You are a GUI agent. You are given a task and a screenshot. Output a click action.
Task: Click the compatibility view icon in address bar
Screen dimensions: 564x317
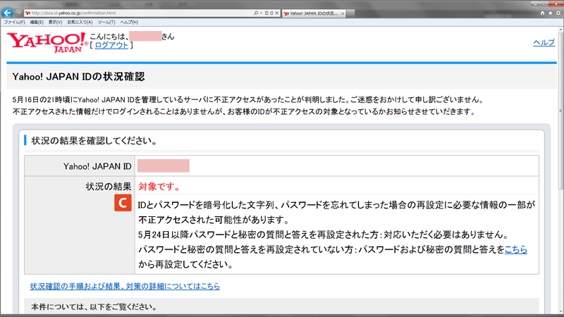pyautogui.click(x=266, y=13)
